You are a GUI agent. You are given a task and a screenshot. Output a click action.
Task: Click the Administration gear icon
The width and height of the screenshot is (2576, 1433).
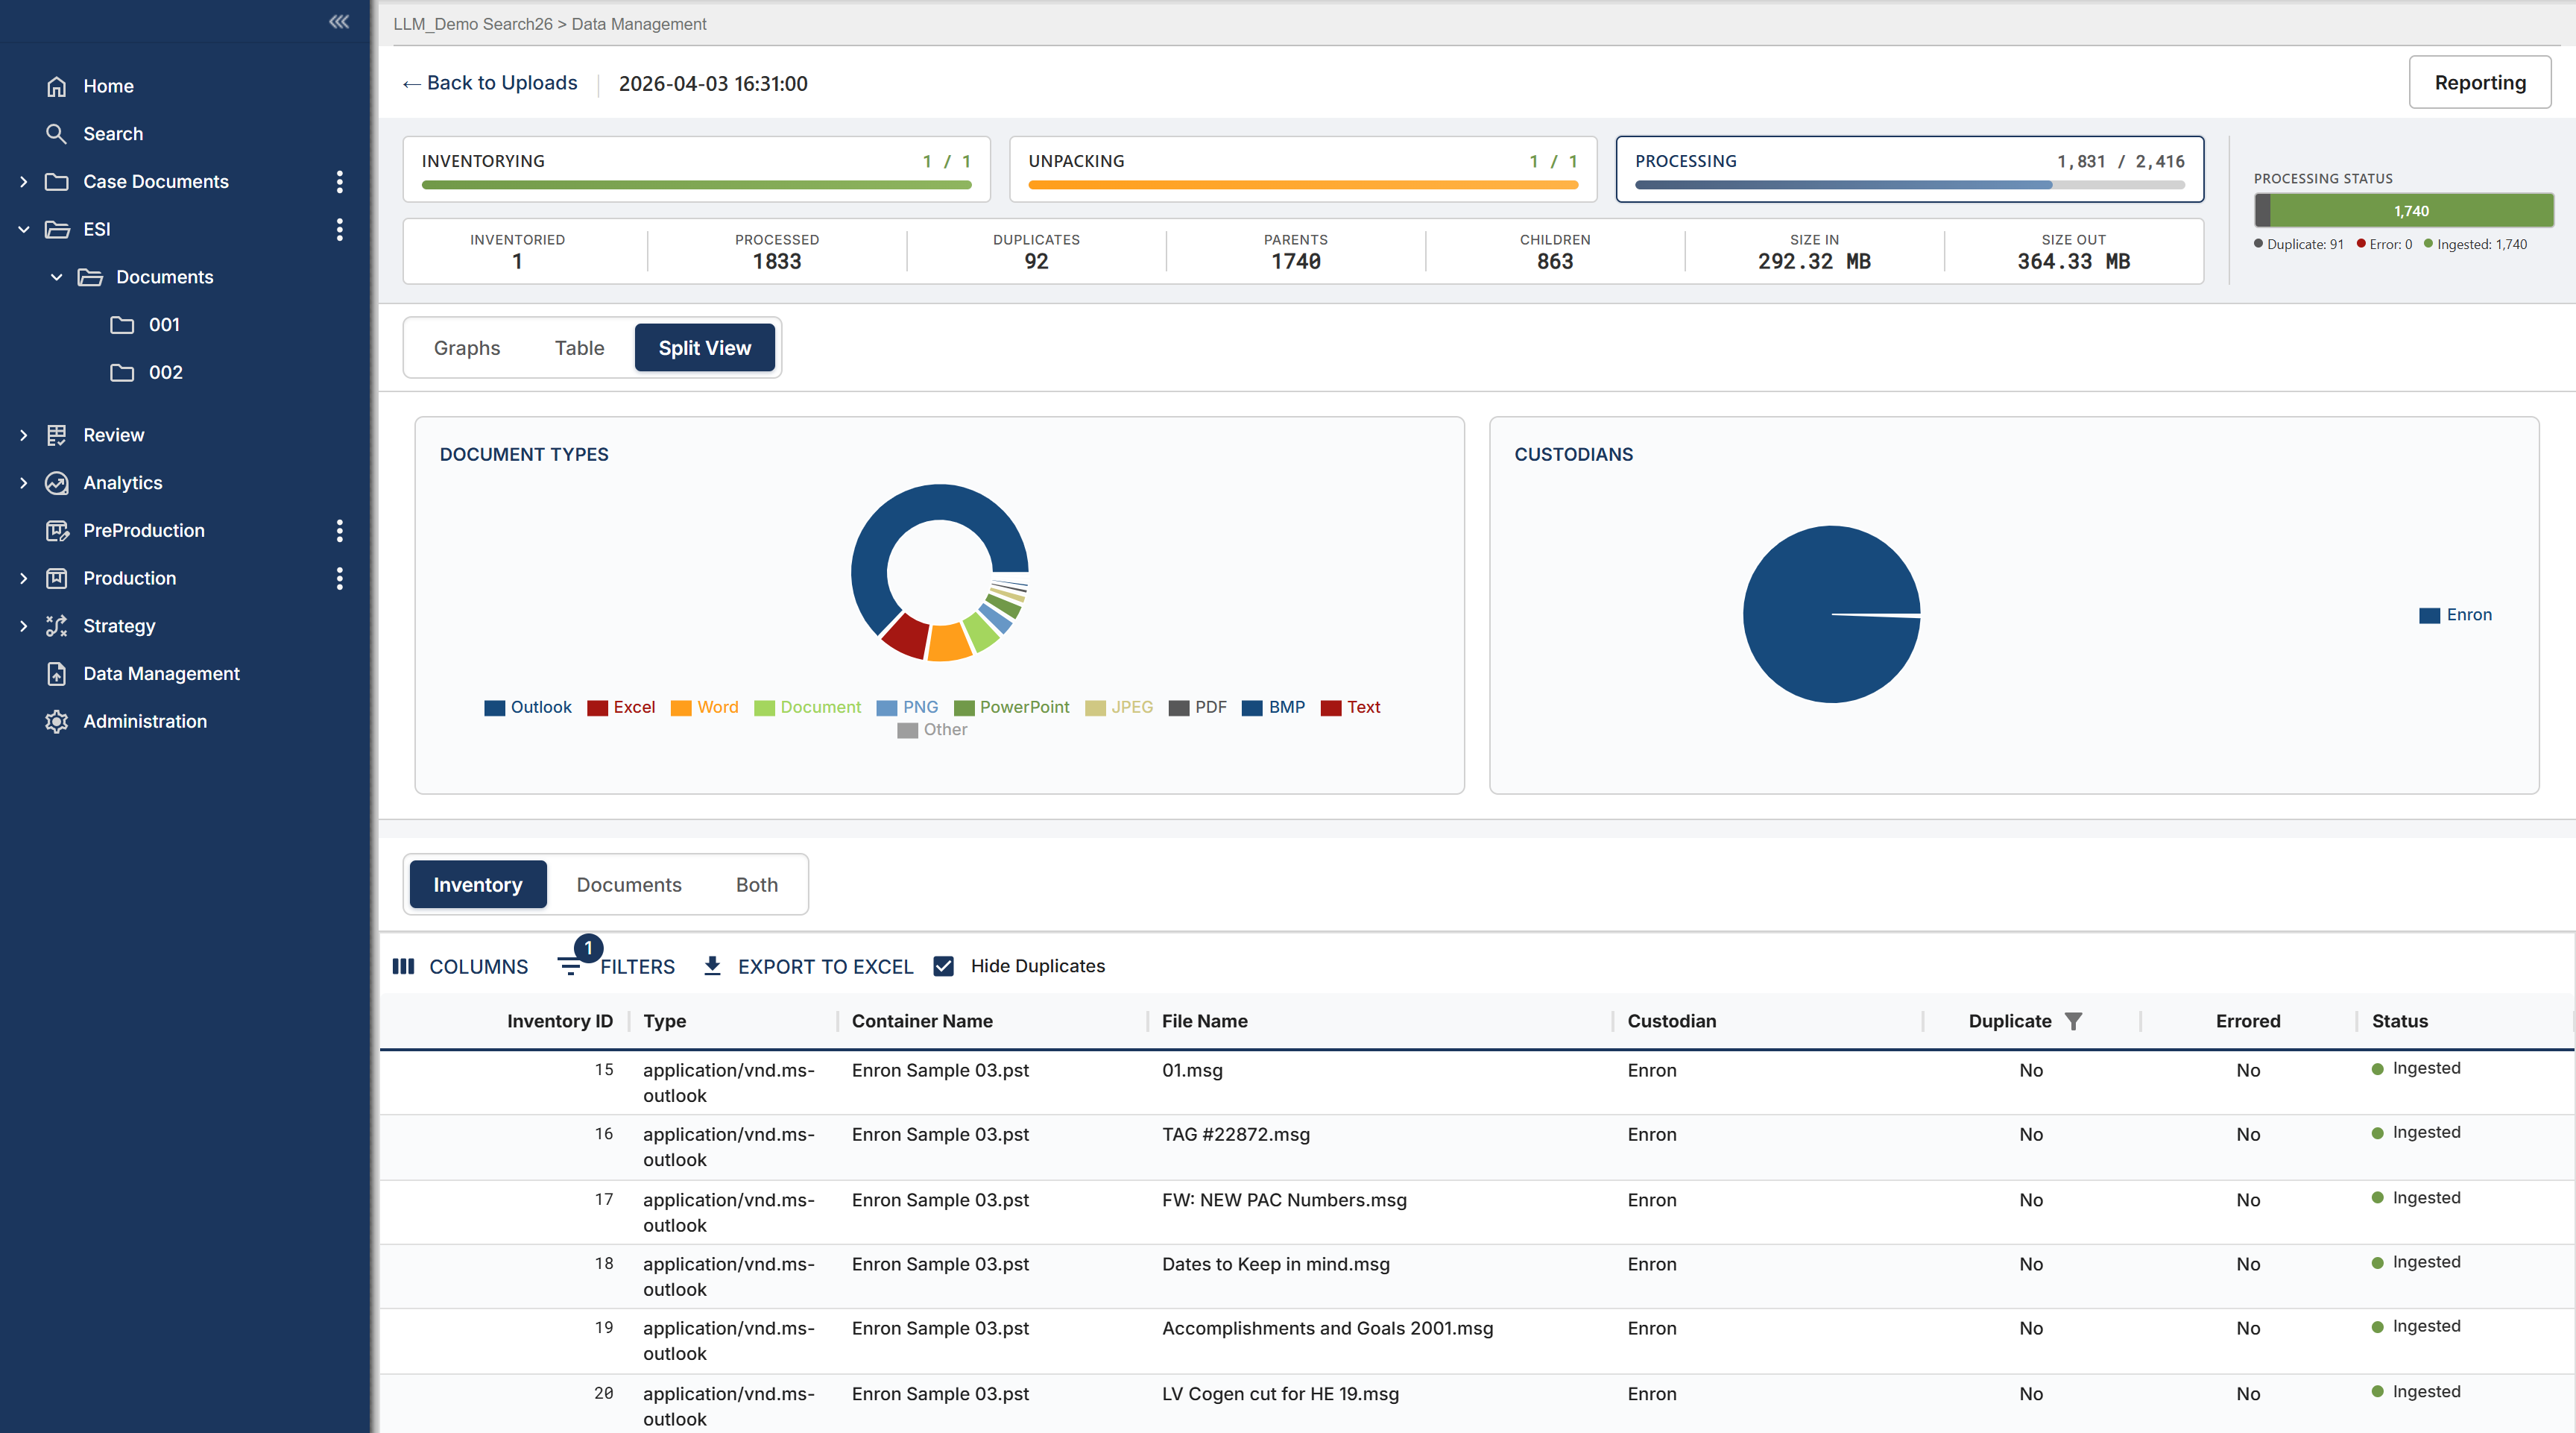click(x=57, y=721)
